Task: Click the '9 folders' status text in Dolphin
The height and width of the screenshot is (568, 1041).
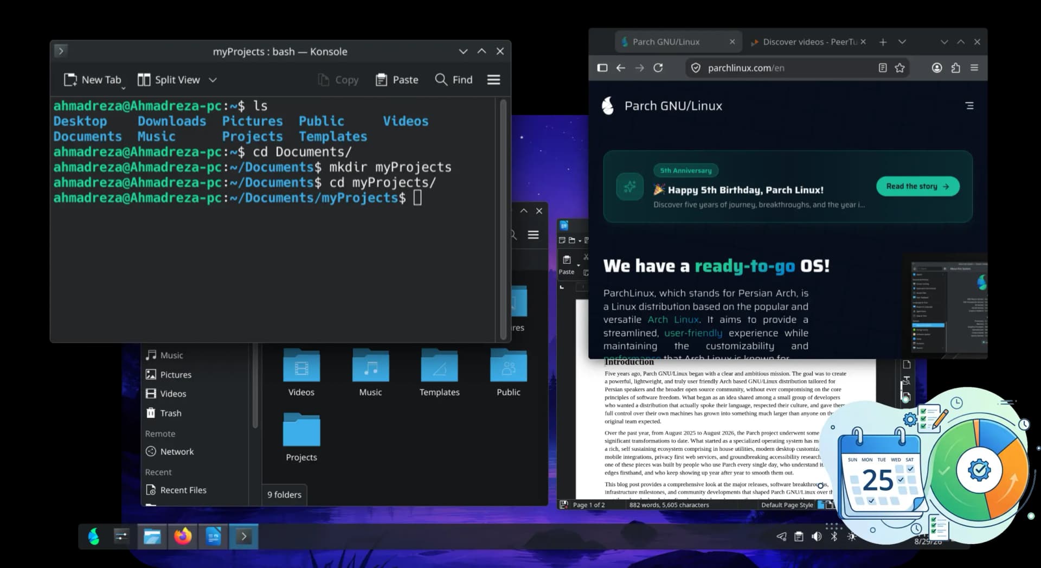Action: click(284, 495)
